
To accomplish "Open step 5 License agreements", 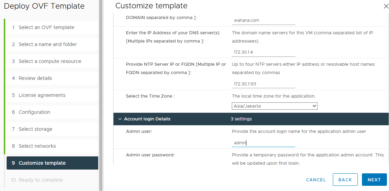I will click(42, 95).
